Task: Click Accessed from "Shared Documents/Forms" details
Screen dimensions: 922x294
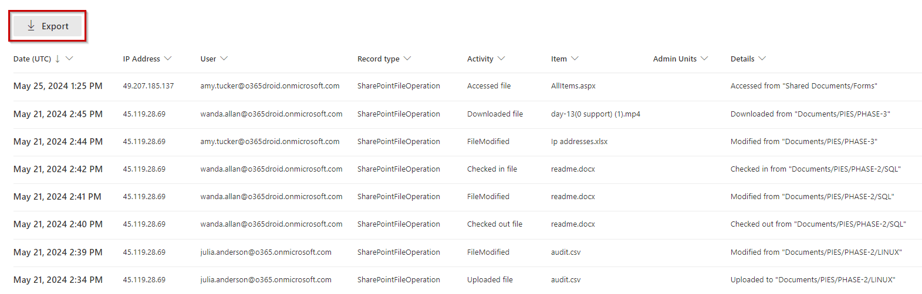Action: tap(804, 86)
